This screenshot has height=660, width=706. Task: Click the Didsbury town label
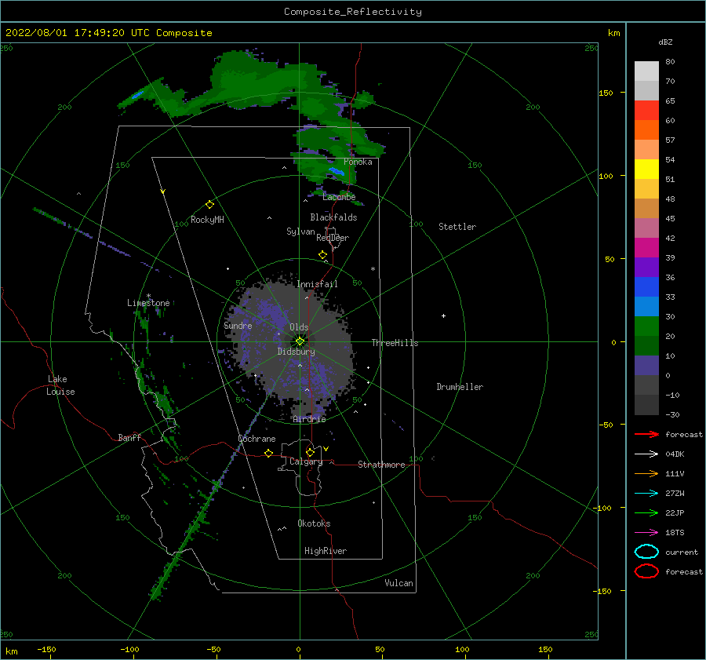296,352
